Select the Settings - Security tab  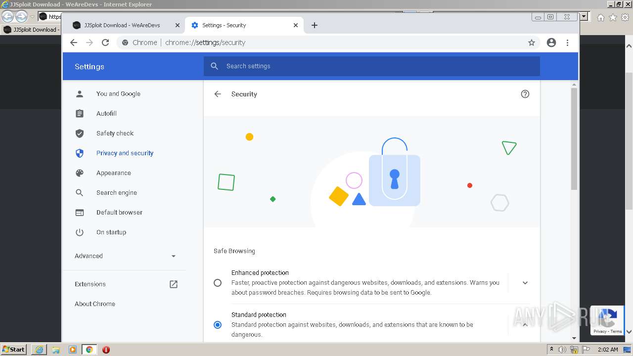(244, 25)
